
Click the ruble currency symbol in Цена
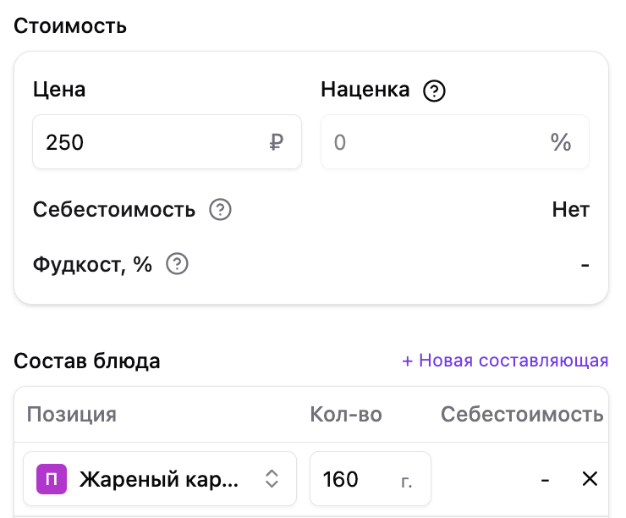277,142
